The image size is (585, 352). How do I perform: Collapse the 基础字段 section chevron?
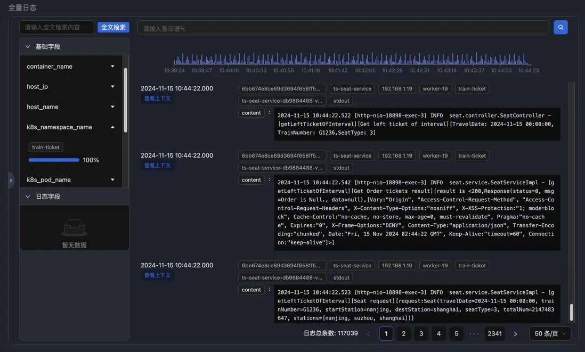pos(28,47)
